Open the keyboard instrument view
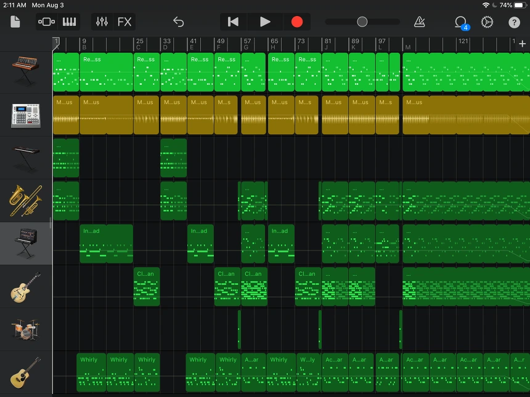 (x=69, y=22)
